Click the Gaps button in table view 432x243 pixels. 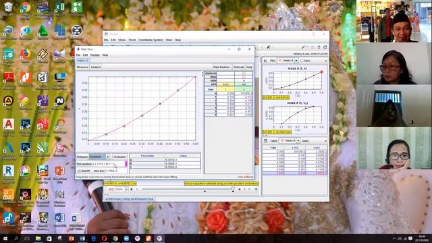[x=305, y=141]
